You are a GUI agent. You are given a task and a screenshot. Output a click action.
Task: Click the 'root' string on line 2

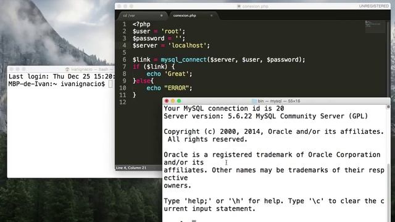pyautogui.click(x=172, y=31)
